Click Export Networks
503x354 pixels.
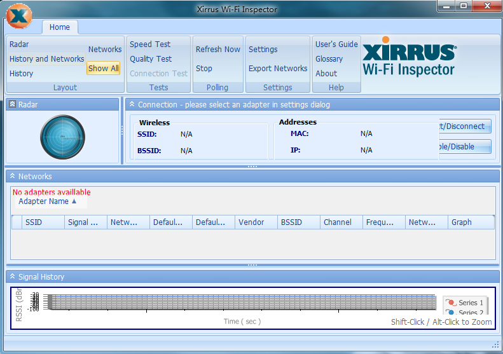(278, 69)
